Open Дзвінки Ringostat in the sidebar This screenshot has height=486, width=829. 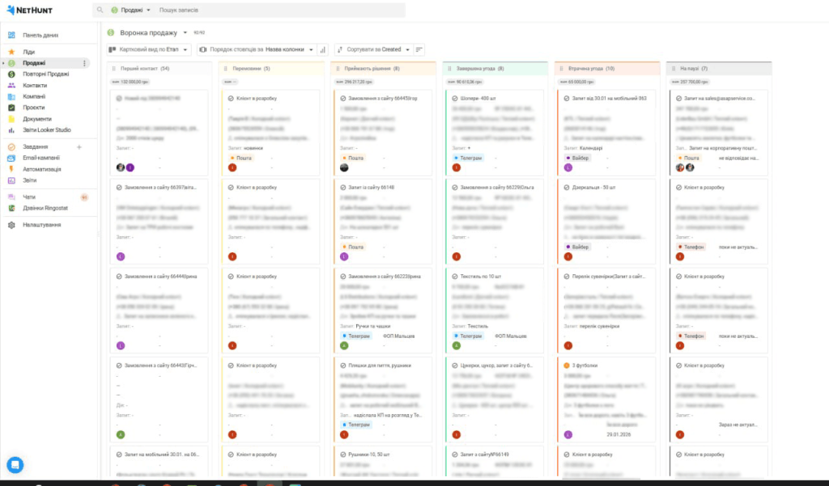[x=11, y=207]
